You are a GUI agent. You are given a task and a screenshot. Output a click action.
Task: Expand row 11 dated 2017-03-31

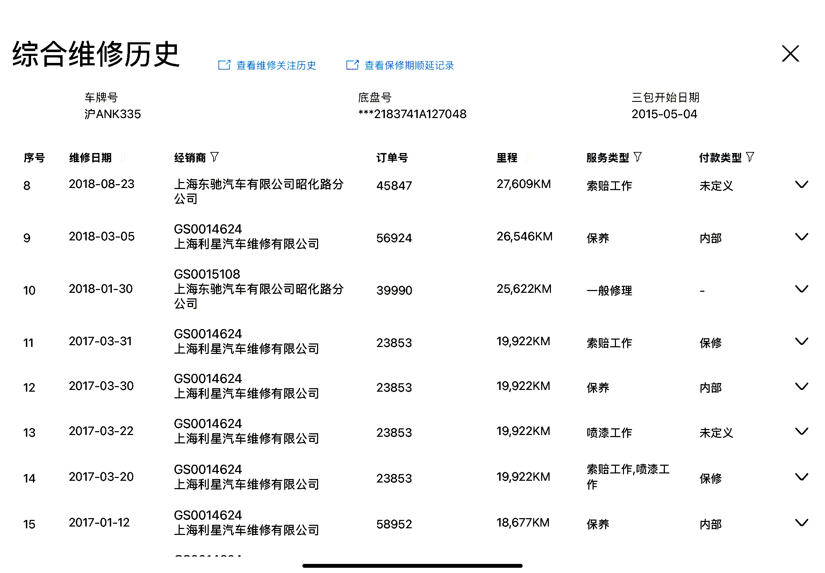tap(801, 341)
